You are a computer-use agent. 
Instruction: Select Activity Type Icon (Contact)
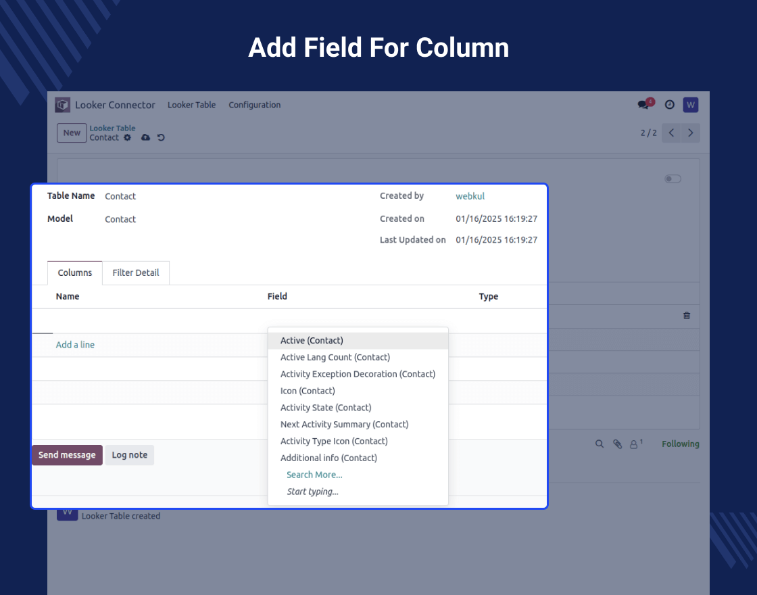[358, 442]
